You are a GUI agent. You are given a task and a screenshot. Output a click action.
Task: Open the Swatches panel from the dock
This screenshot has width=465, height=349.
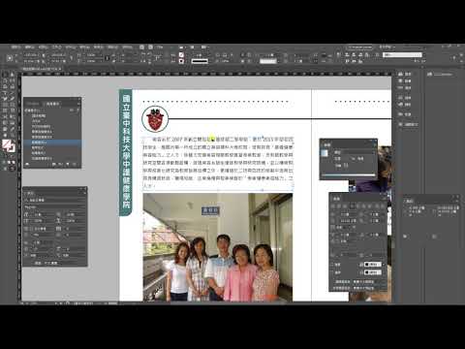pos(404,114)
